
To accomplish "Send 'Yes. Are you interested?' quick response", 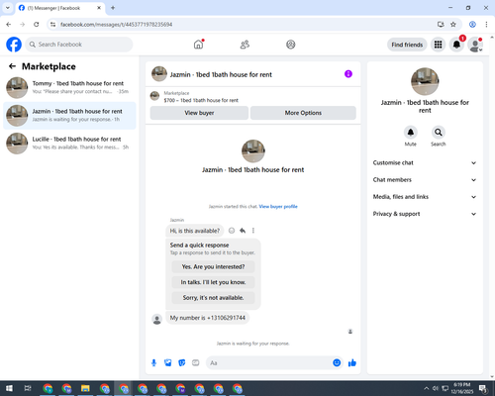I will point(213,266).
